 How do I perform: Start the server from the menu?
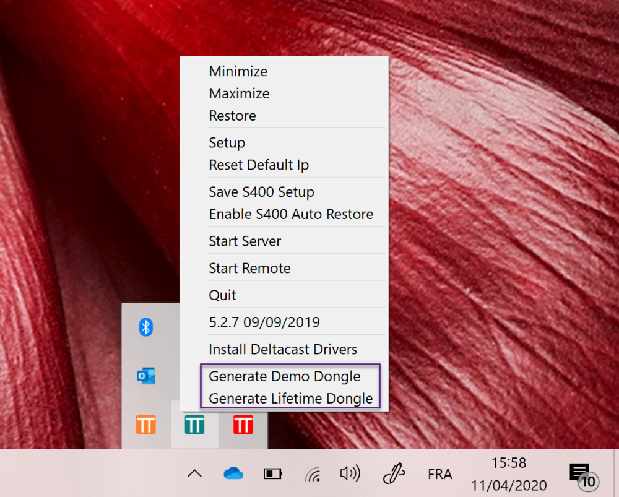244,241
